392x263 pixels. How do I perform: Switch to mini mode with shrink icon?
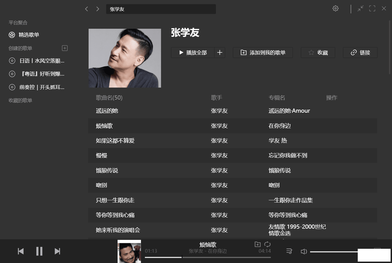click(x=361, y=9)
